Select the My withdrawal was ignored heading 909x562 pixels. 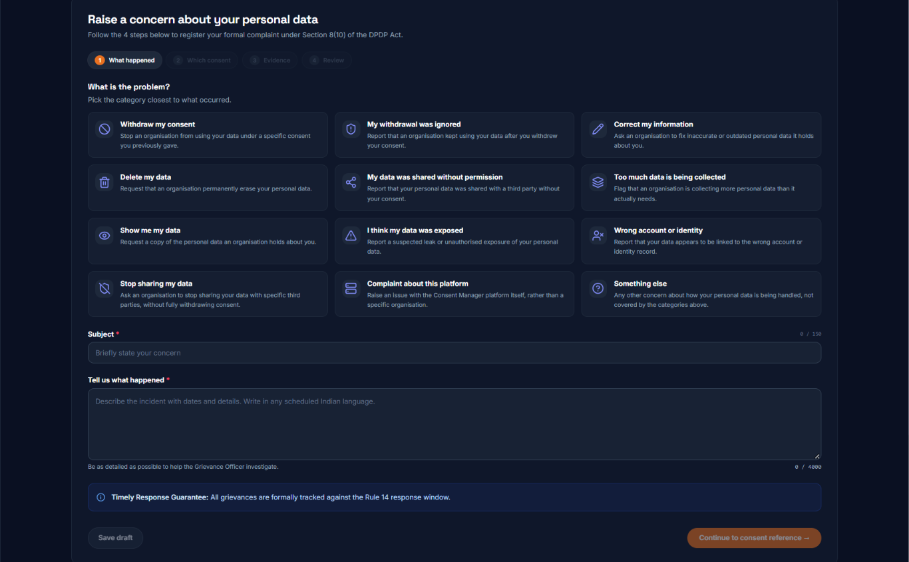(x=414, y=125)
